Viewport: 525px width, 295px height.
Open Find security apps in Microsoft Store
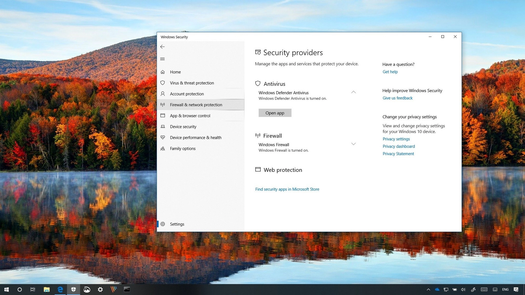287,189
